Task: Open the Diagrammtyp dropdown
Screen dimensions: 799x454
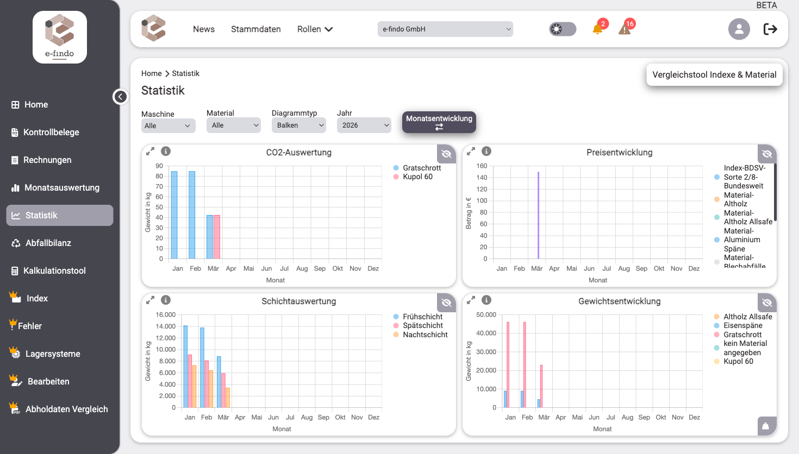Action: tap(298, 125)
